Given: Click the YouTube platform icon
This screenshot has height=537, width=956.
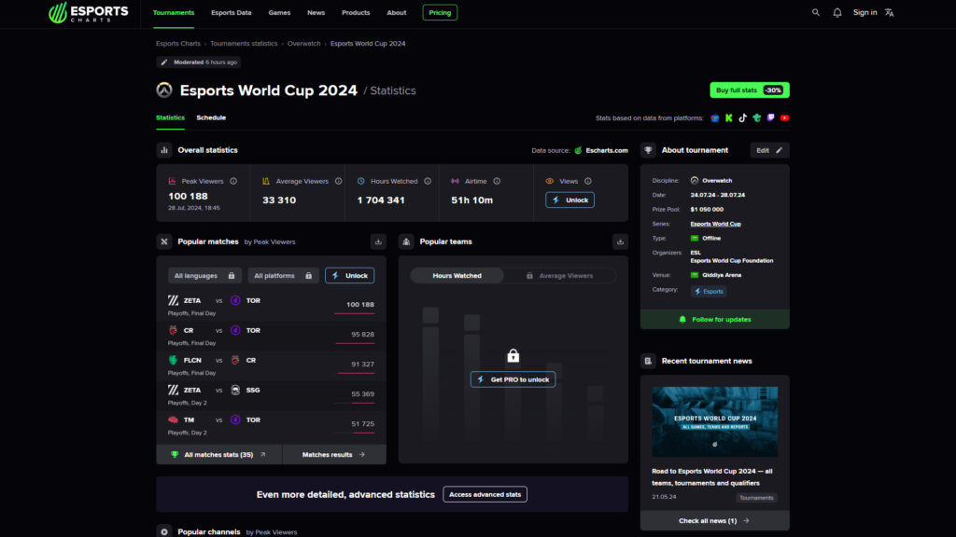Looking at the screenshot, I should coord(784,117).
